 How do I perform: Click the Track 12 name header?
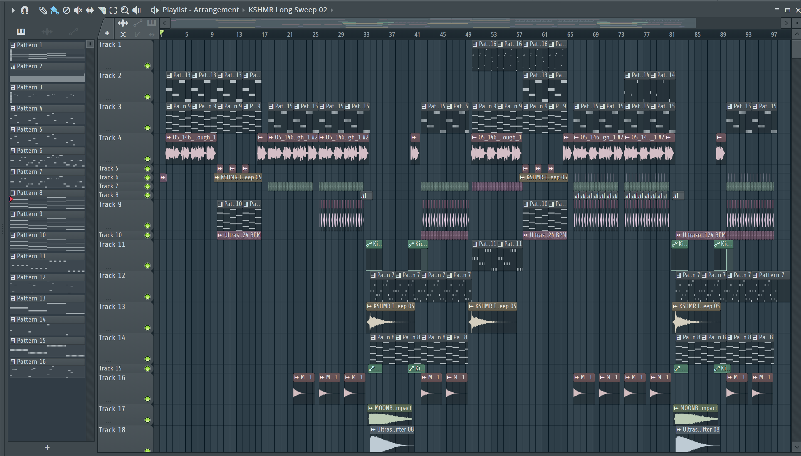(x=112, y=275)
